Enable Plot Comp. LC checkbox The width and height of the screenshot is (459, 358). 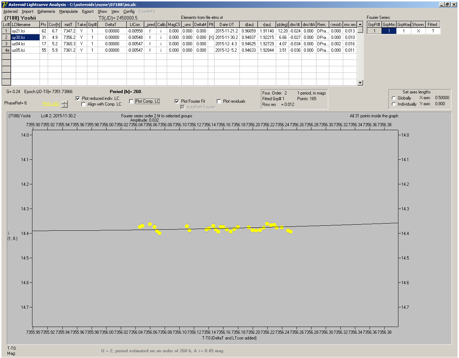pos(131,101)
